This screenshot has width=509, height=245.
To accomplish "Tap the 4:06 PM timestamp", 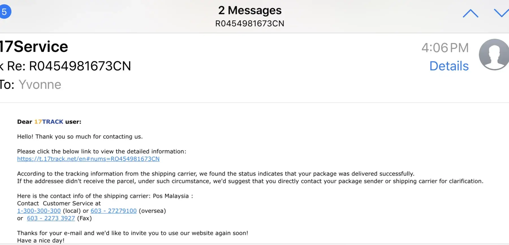I will pos(445,48).
